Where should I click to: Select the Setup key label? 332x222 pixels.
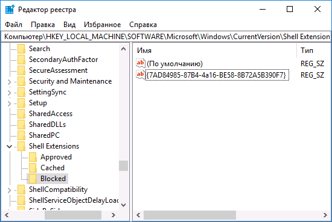pos(38,103)
